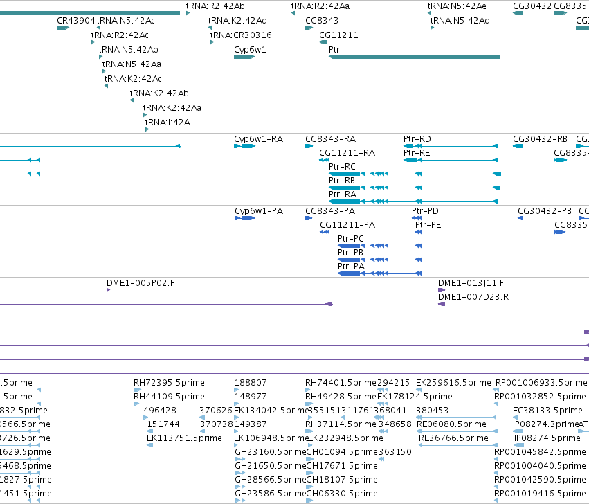
Task: Click RE36766.5prime EST label
Action: (x=454, y=439)
